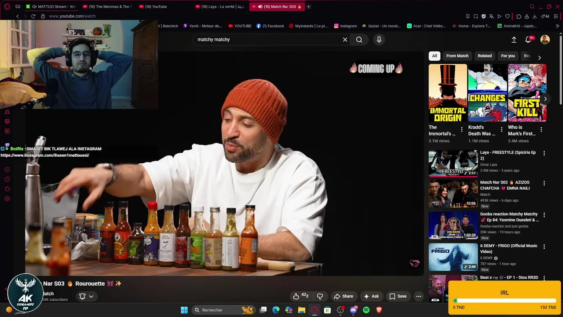Dislike the video with thumbs down

[x=320, y=296]
